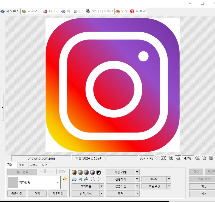This screenshot has width=215, height=202.
Task: Click the pngwing.com.png file name text
Action: (x=41, y=158)
